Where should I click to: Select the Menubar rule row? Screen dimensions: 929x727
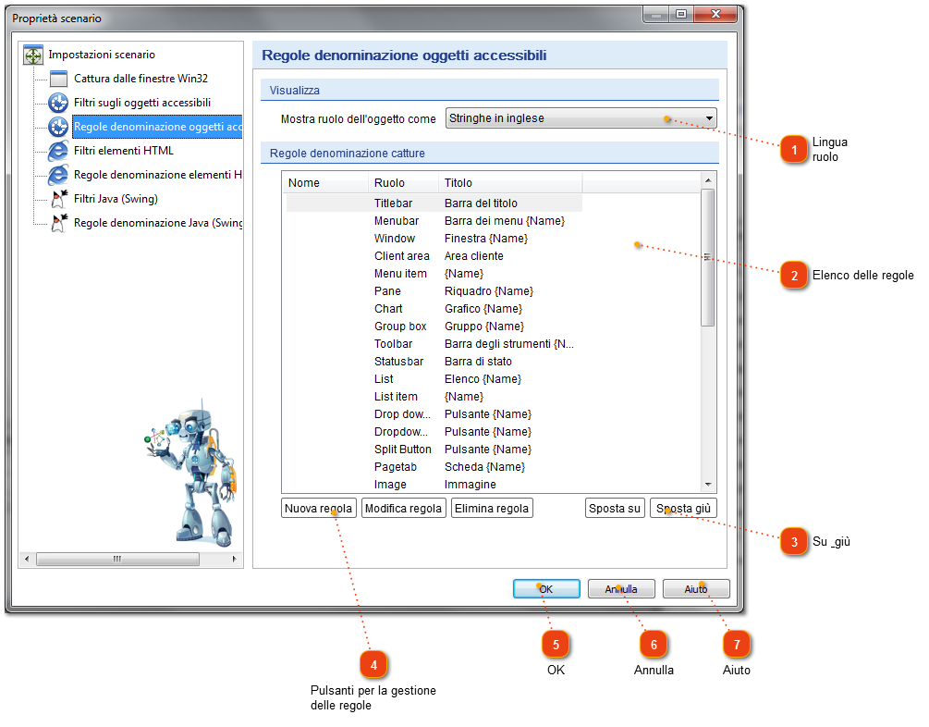tap(434, 220)
